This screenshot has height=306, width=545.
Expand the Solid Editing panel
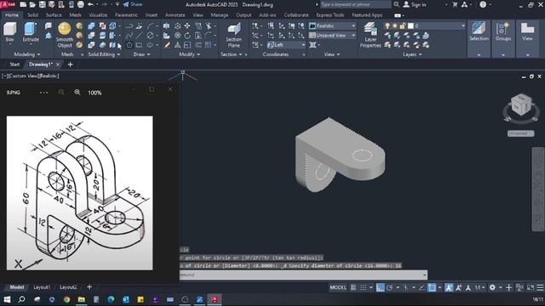click(x=104, y=54)
